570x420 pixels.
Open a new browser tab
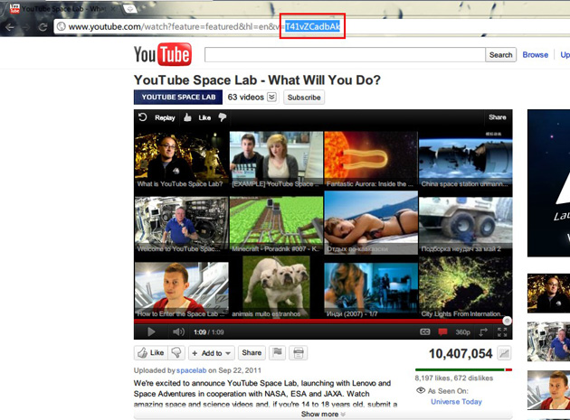pyautogui.click(x=129, y=9)
